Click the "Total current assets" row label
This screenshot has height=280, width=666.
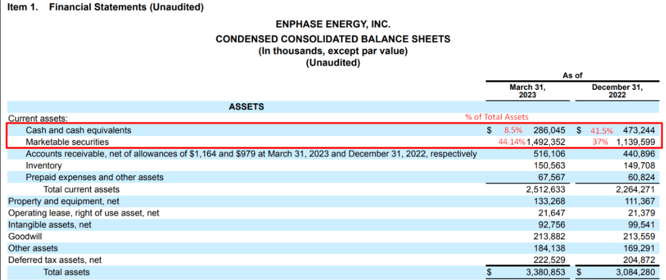(x=81, y=190)
